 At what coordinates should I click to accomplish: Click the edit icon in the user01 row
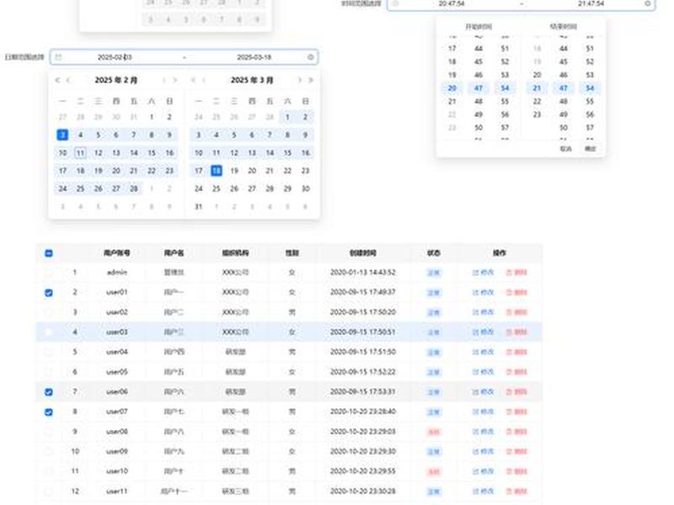[x=475, y=292]
